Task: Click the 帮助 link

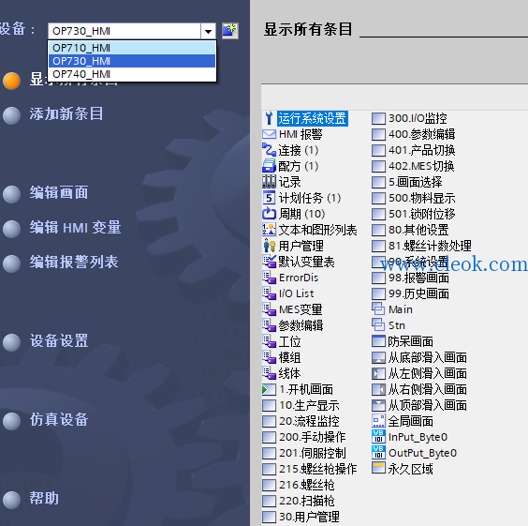Action: click(44, 499)
